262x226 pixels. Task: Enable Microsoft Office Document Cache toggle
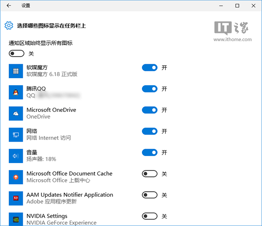click(x=149, y=174)
